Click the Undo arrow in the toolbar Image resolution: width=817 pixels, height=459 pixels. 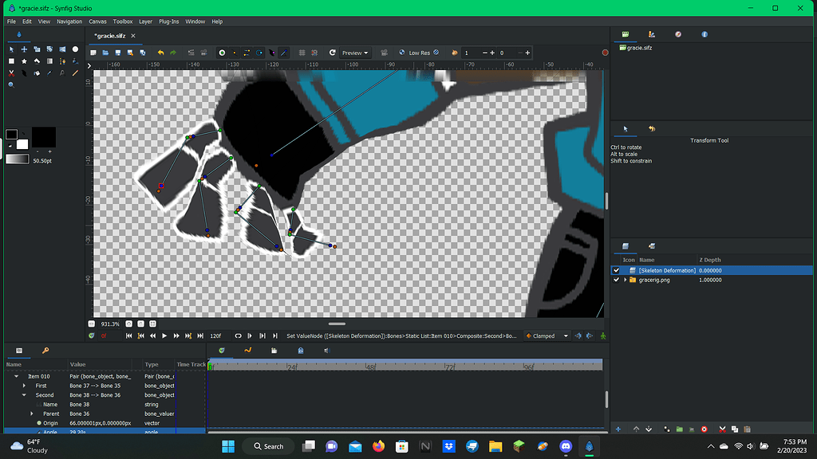[x=162, y=53]
